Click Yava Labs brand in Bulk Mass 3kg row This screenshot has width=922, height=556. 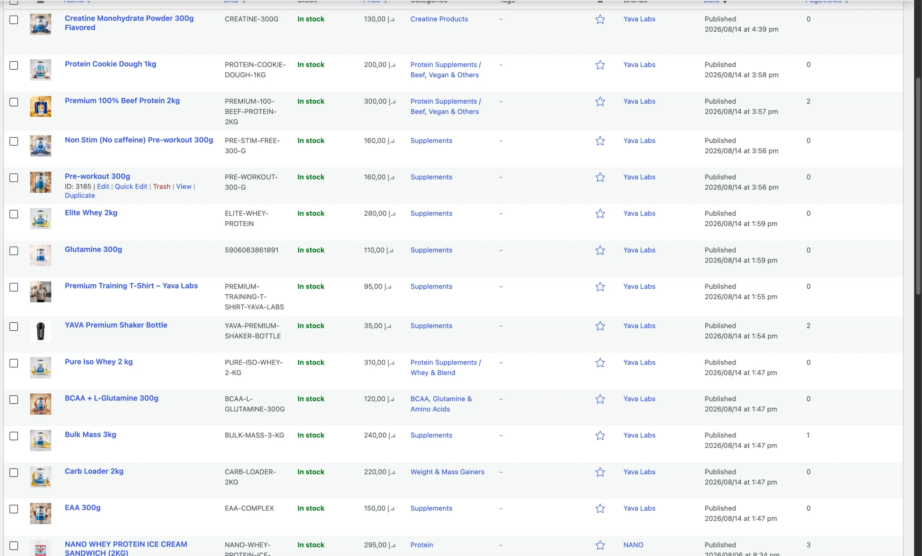pos(639,435)
